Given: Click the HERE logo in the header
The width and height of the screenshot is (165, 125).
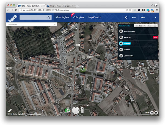Looking at the screenshot, I should 13,18.
